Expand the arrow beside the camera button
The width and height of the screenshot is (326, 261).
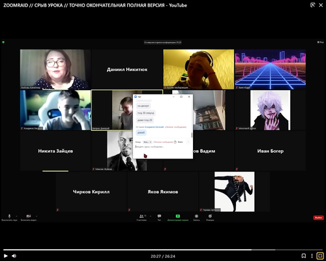[x=37, y=216]
